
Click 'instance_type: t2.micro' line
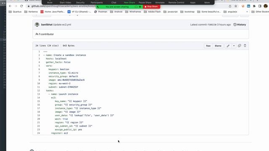pos(63,73)
